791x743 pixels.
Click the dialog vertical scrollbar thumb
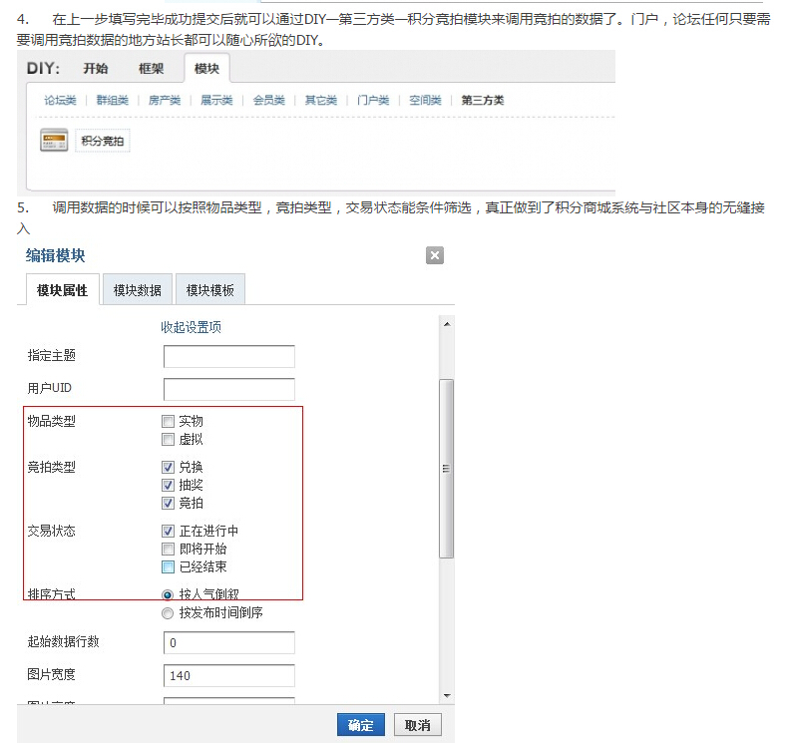447,469
